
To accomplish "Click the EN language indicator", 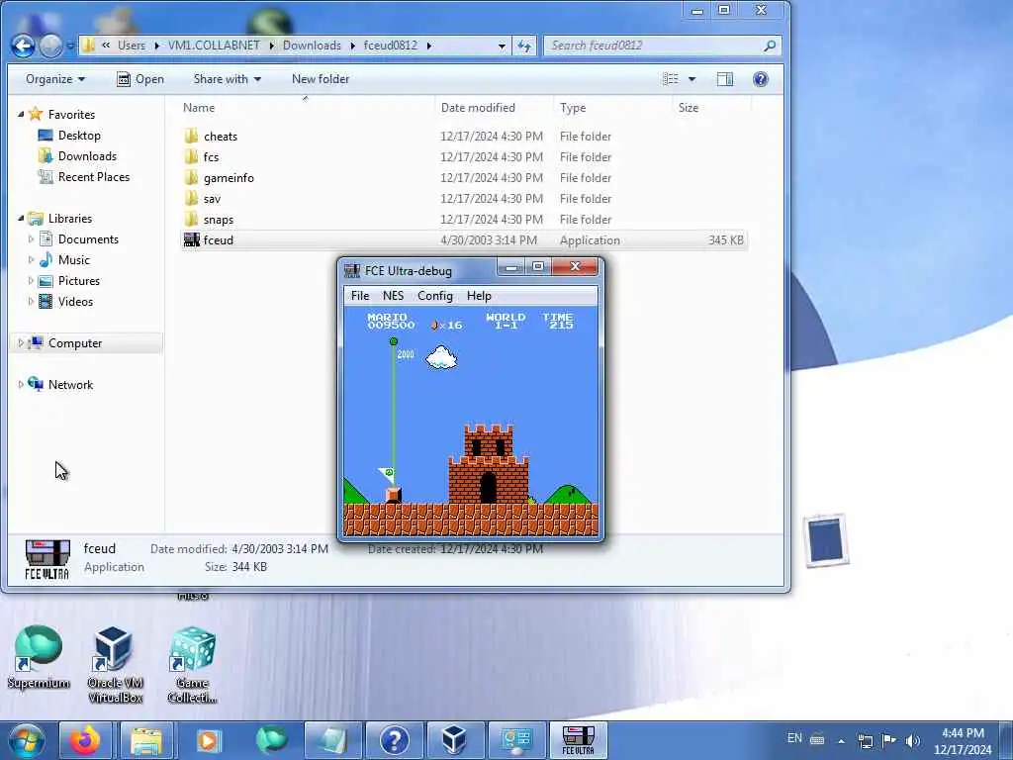I will (794, 738).
